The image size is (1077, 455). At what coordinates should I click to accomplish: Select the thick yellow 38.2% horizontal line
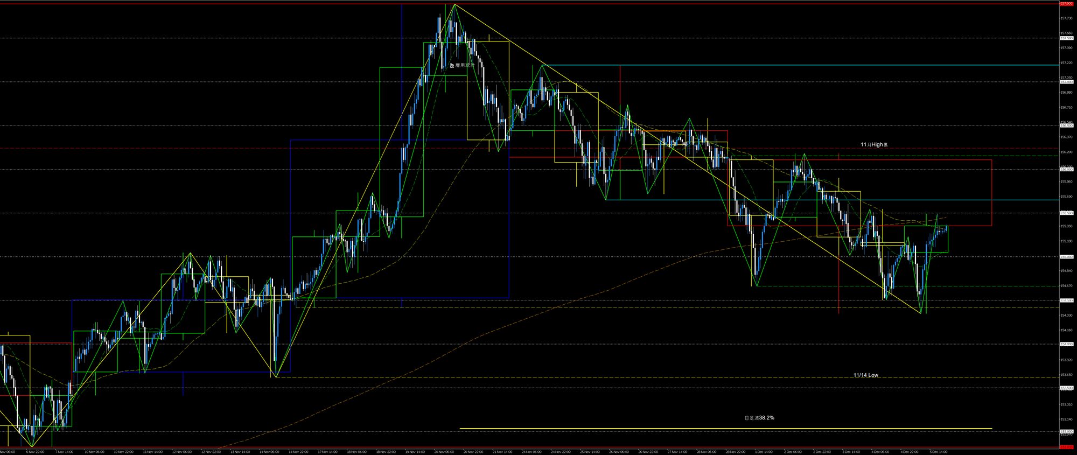(x=700, y=429)
